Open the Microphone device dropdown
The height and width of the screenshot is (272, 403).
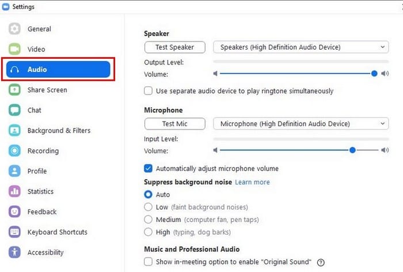(301, 124)
